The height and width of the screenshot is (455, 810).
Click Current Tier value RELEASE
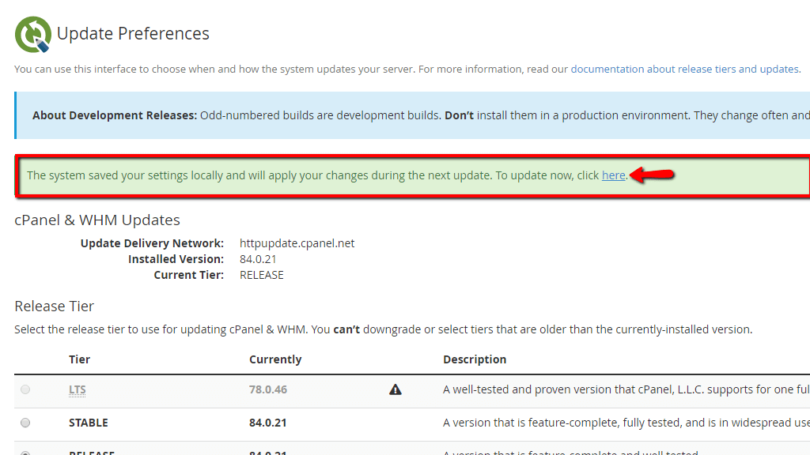261,276
